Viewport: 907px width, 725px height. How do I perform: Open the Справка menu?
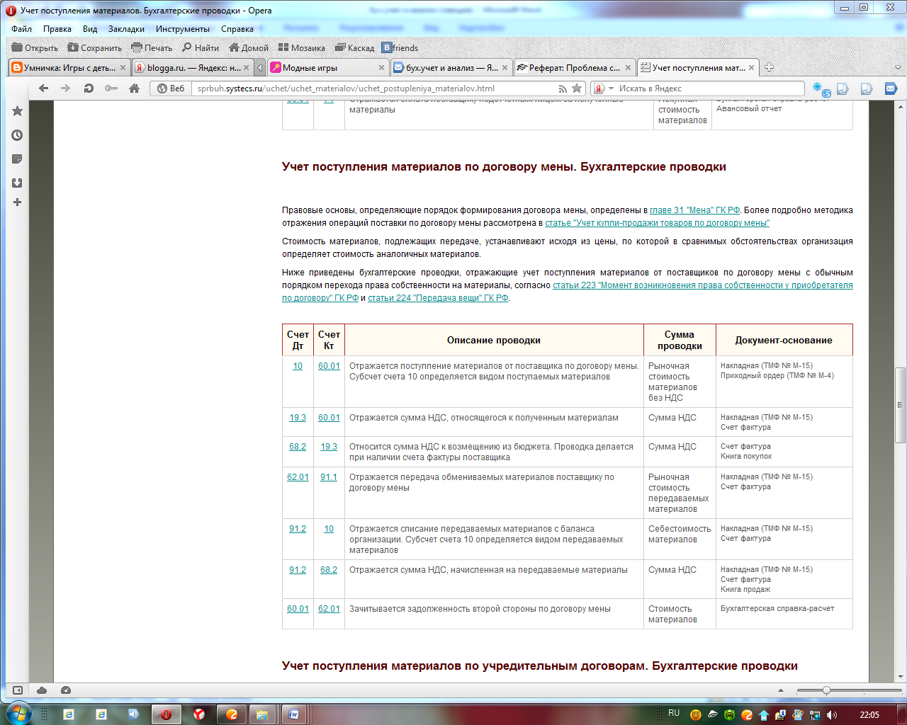(x=237, y=29)
